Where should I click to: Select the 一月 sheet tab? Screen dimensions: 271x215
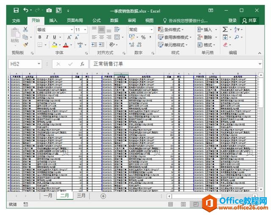click(x=48, y=196)
